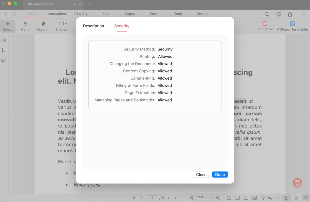Open the Home ribbon tab
This screenshot has height=202, width=310.
33,14
